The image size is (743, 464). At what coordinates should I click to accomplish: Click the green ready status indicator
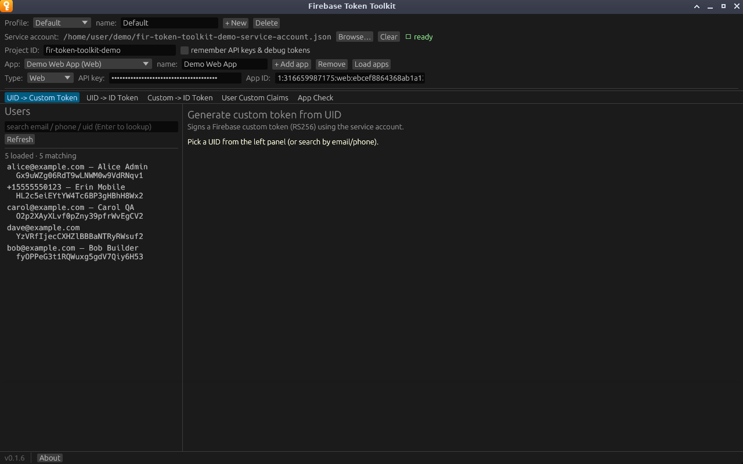pos(419,37)
